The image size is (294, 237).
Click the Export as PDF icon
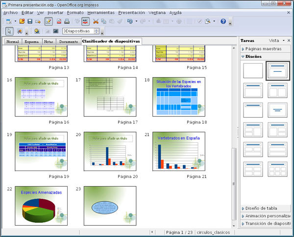59,22
